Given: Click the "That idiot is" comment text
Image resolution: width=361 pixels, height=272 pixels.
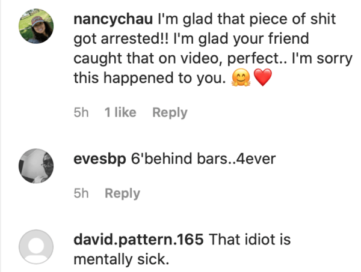Looking at the screenshot, I should click(250, 240).
